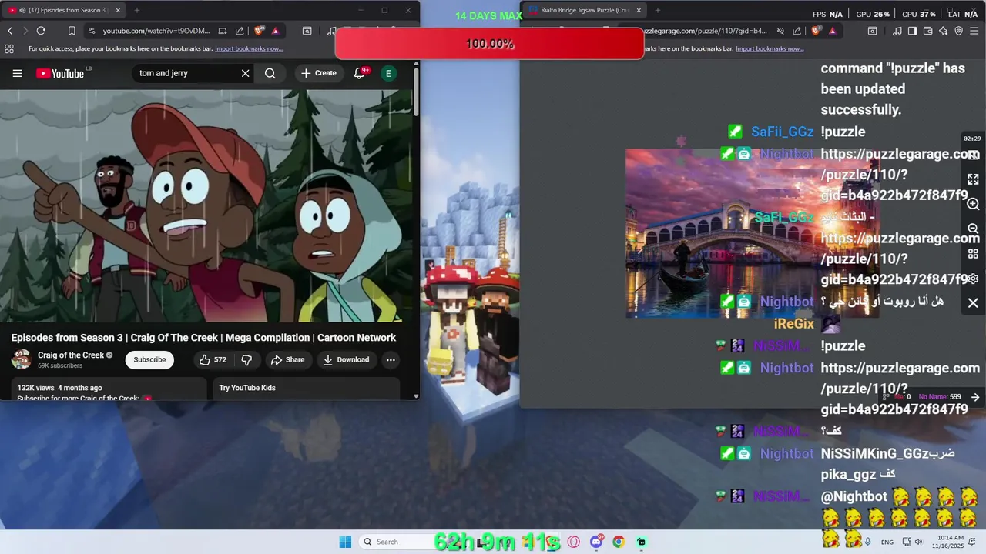Viewport: 986px width, 554px height.
Task: Bookmark the YouTube page
Action: 72,31
